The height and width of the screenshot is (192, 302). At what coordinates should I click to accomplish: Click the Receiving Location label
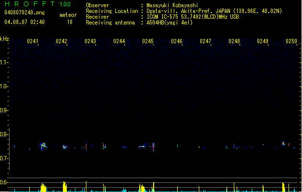click(x=112, y=11)
